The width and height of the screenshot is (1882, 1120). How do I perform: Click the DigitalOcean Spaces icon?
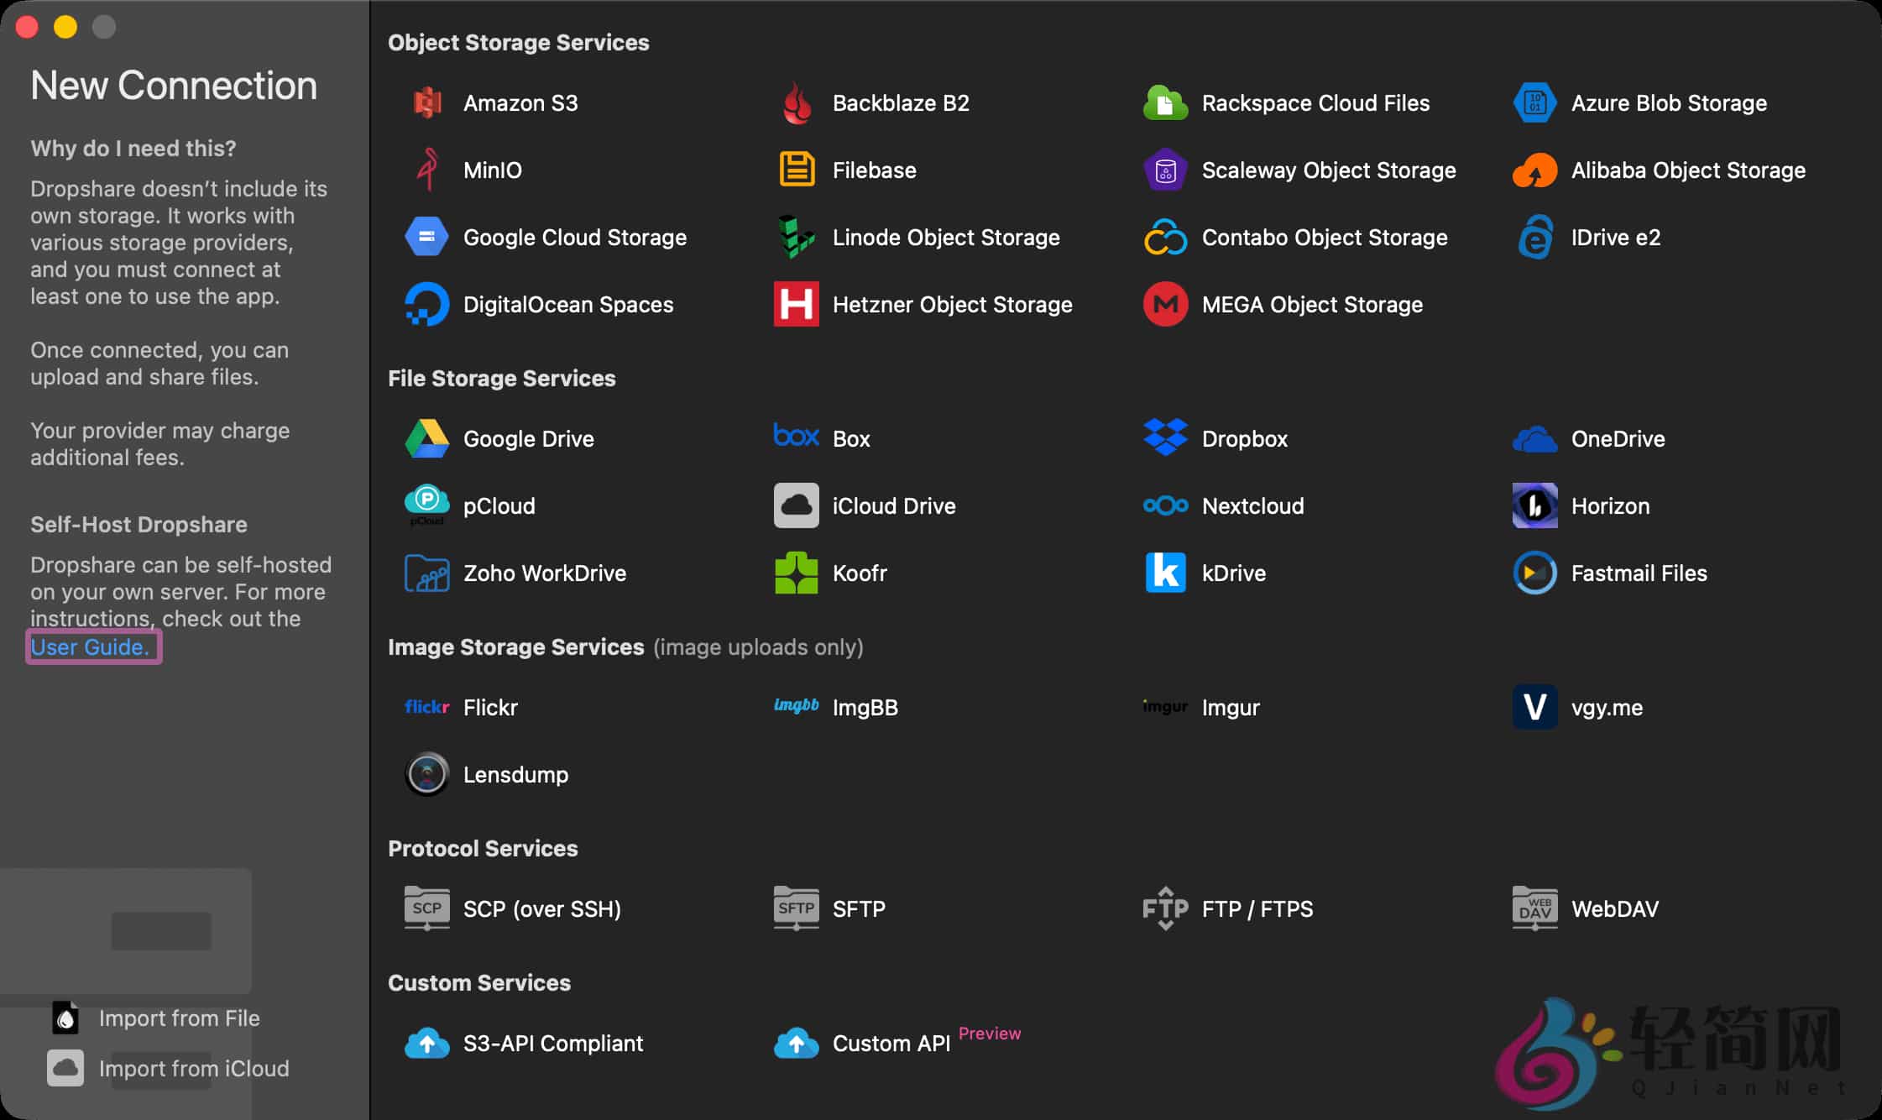click(427, 305)
